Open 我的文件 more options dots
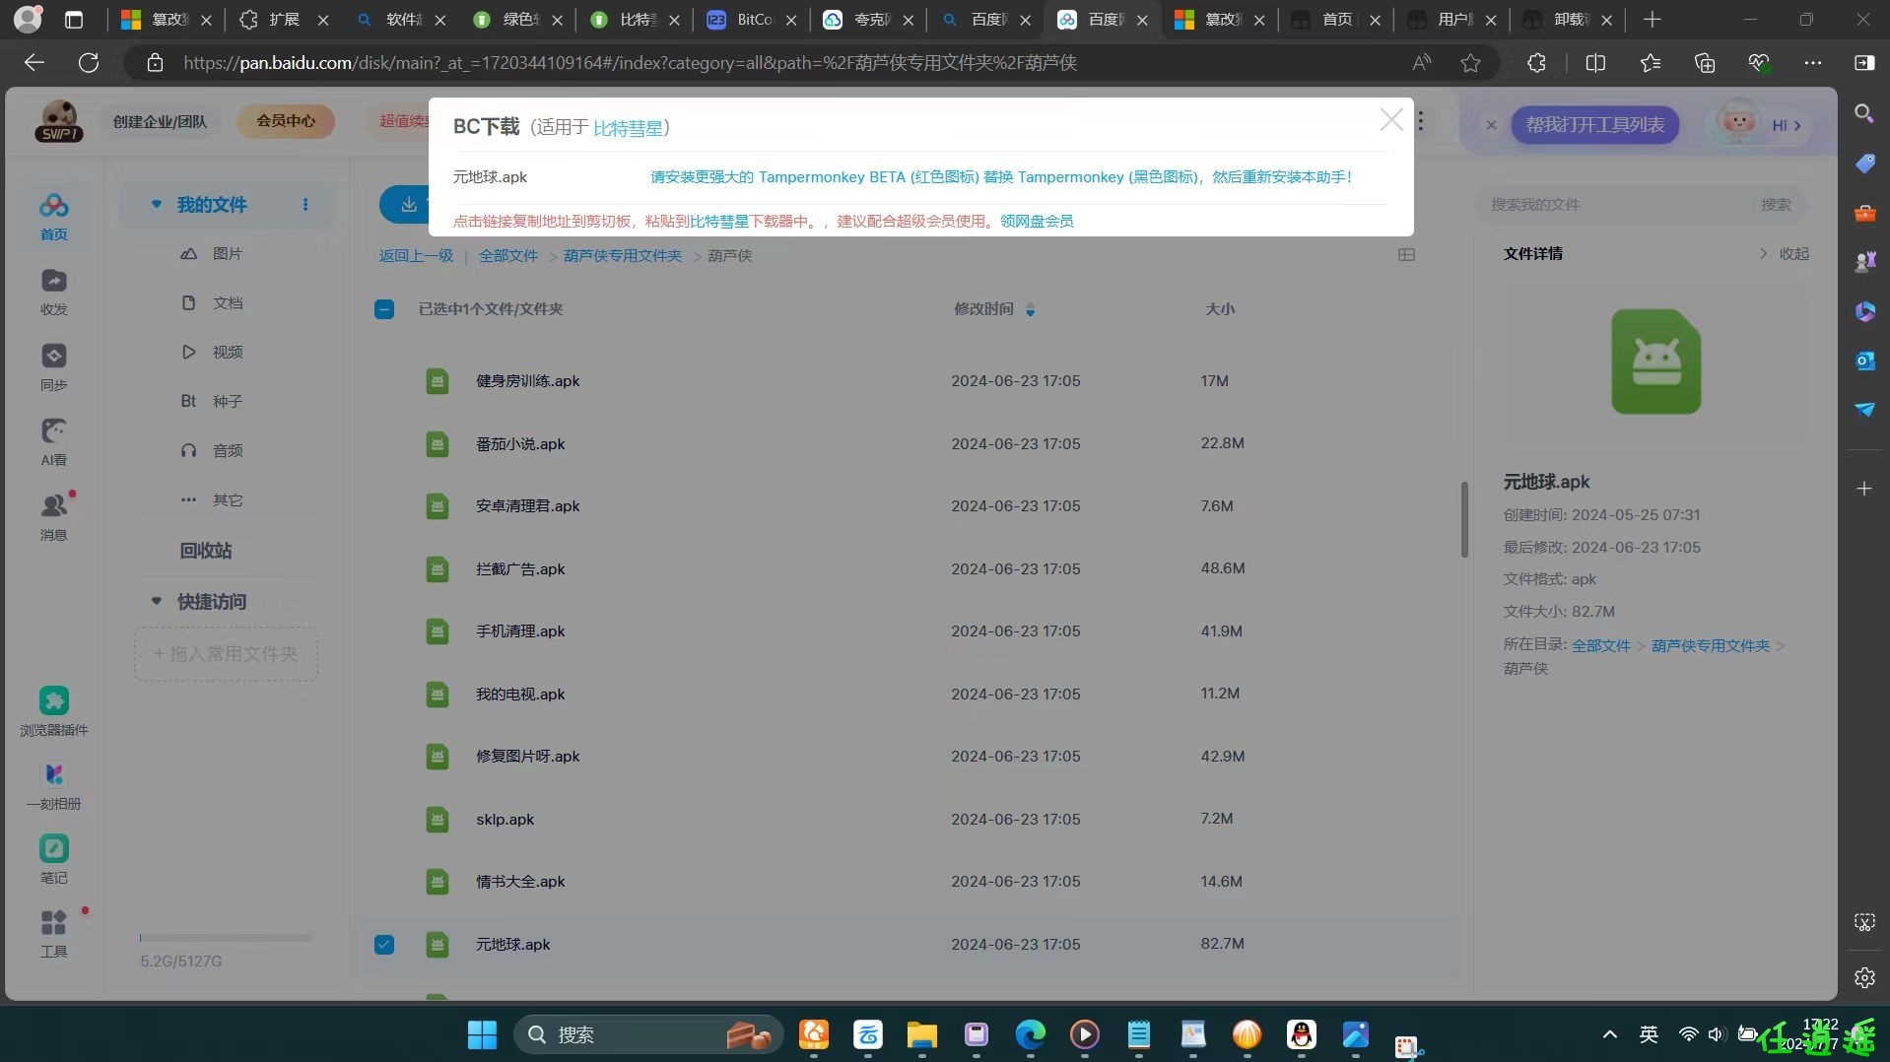 coord(305,204)
